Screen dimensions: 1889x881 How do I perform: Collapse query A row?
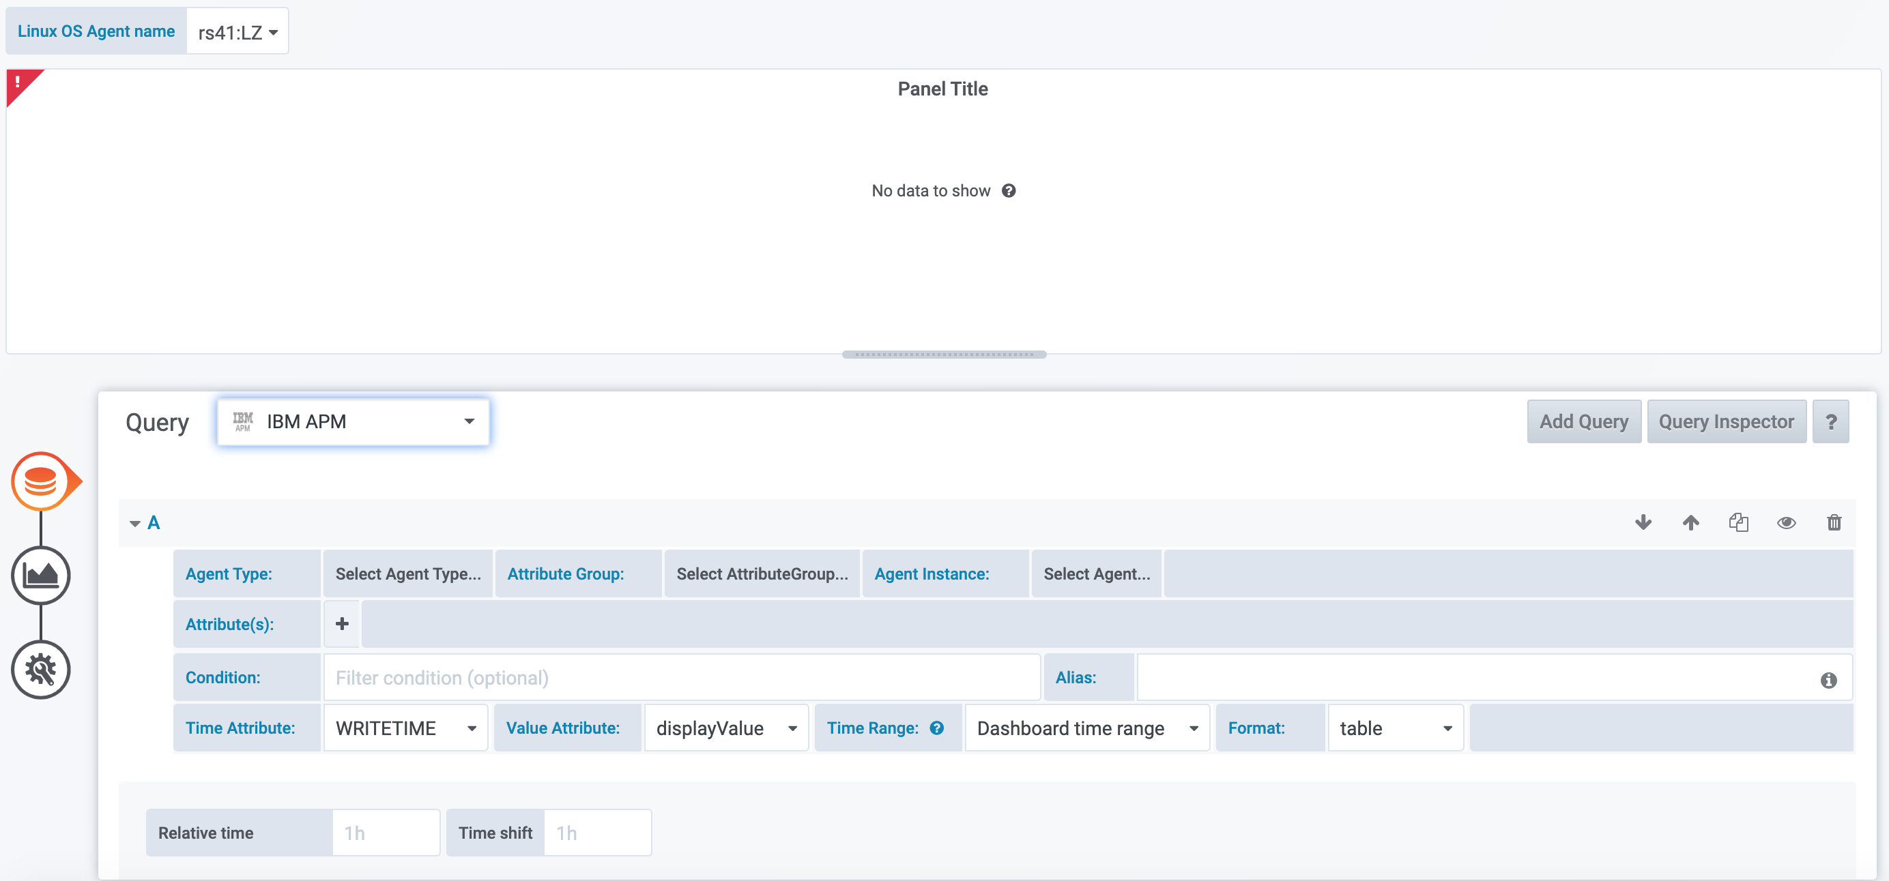tap(135, 523)
